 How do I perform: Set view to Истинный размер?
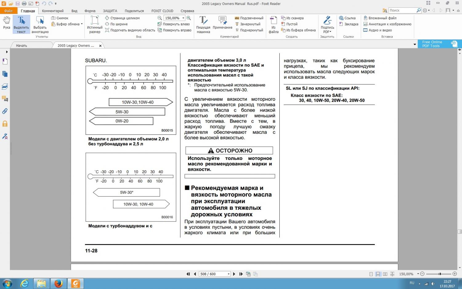(x=95, y=25)
